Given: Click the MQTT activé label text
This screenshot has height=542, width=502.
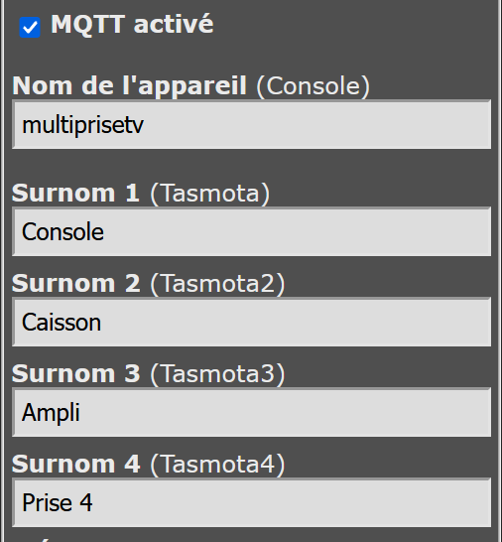Looking at the screenshot, I should (x=132, y=24).
